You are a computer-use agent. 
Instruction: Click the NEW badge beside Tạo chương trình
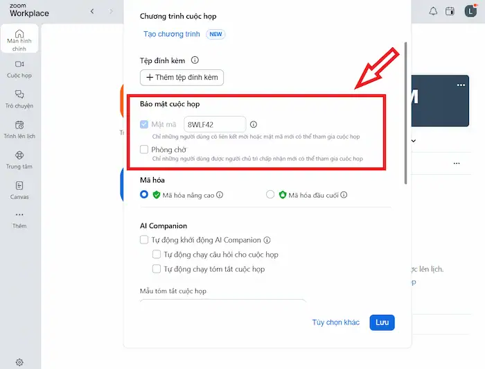pyautogui.click(x=215, y=34)
